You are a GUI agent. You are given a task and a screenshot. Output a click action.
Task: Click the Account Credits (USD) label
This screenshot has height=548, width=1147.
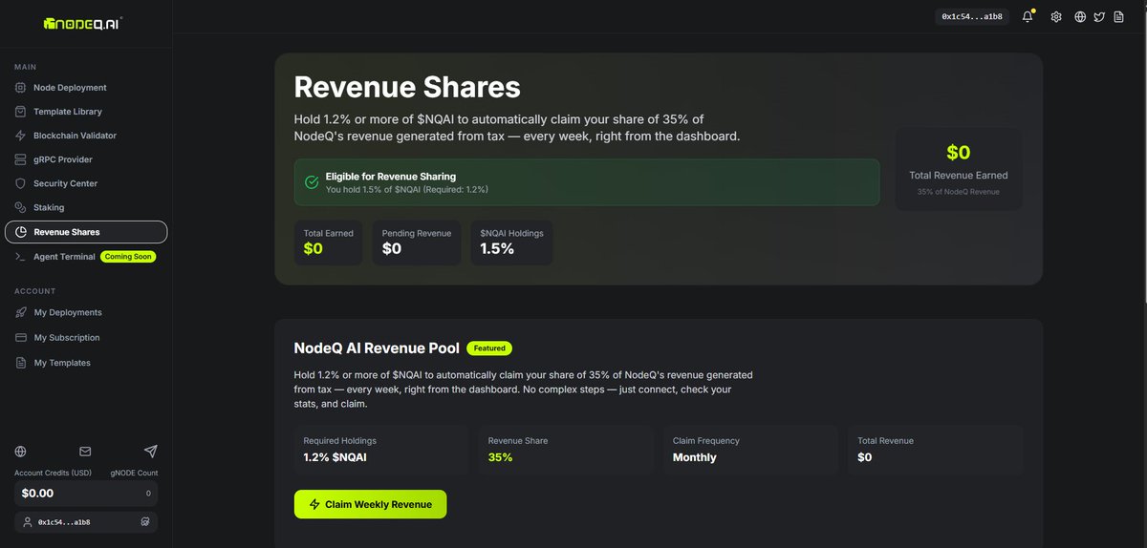coord(53,473)
